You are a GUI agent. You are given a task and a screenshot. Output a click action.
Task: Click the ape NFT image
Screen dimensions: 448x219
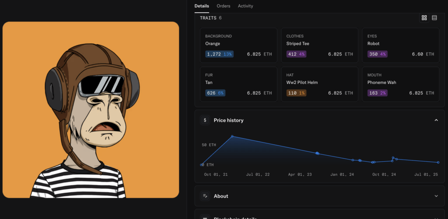click(x=91, y=110)
